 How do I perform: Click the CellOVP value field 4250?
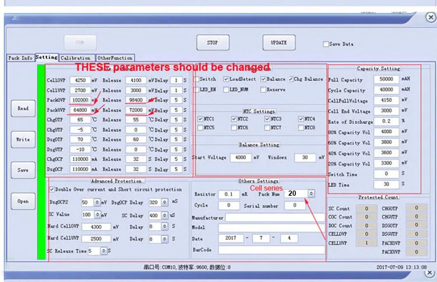coord(80,80)
